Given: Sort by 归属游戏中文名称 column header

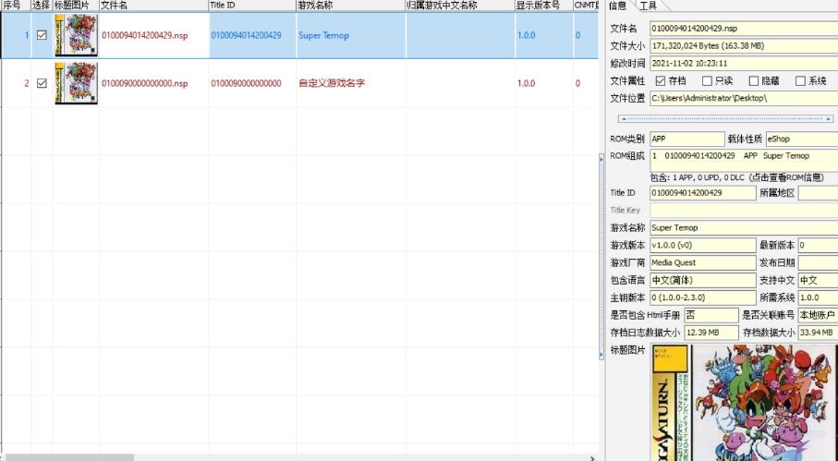Looking at the screenshot, I should (x=460, y=6).
